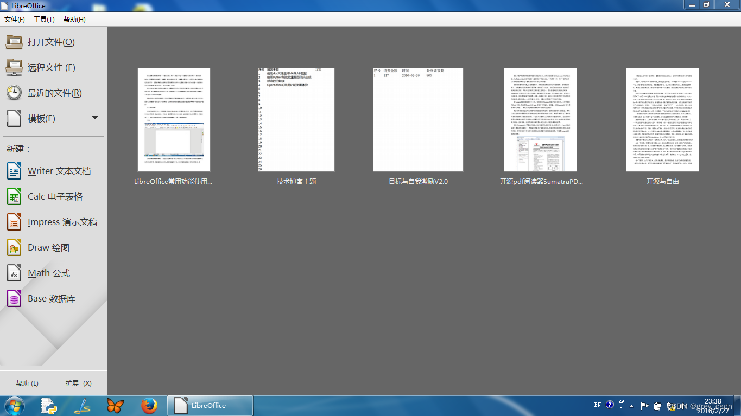Restore down the LibreOffice window
741x416 pixels.
[706, 4]
